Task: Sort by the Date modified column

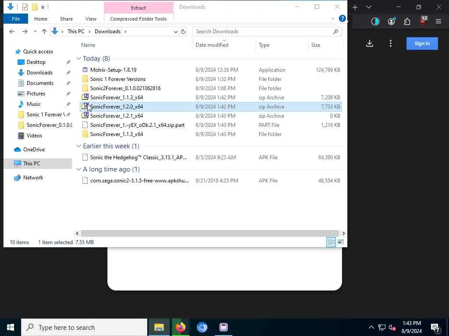Action: pos(212,45)
